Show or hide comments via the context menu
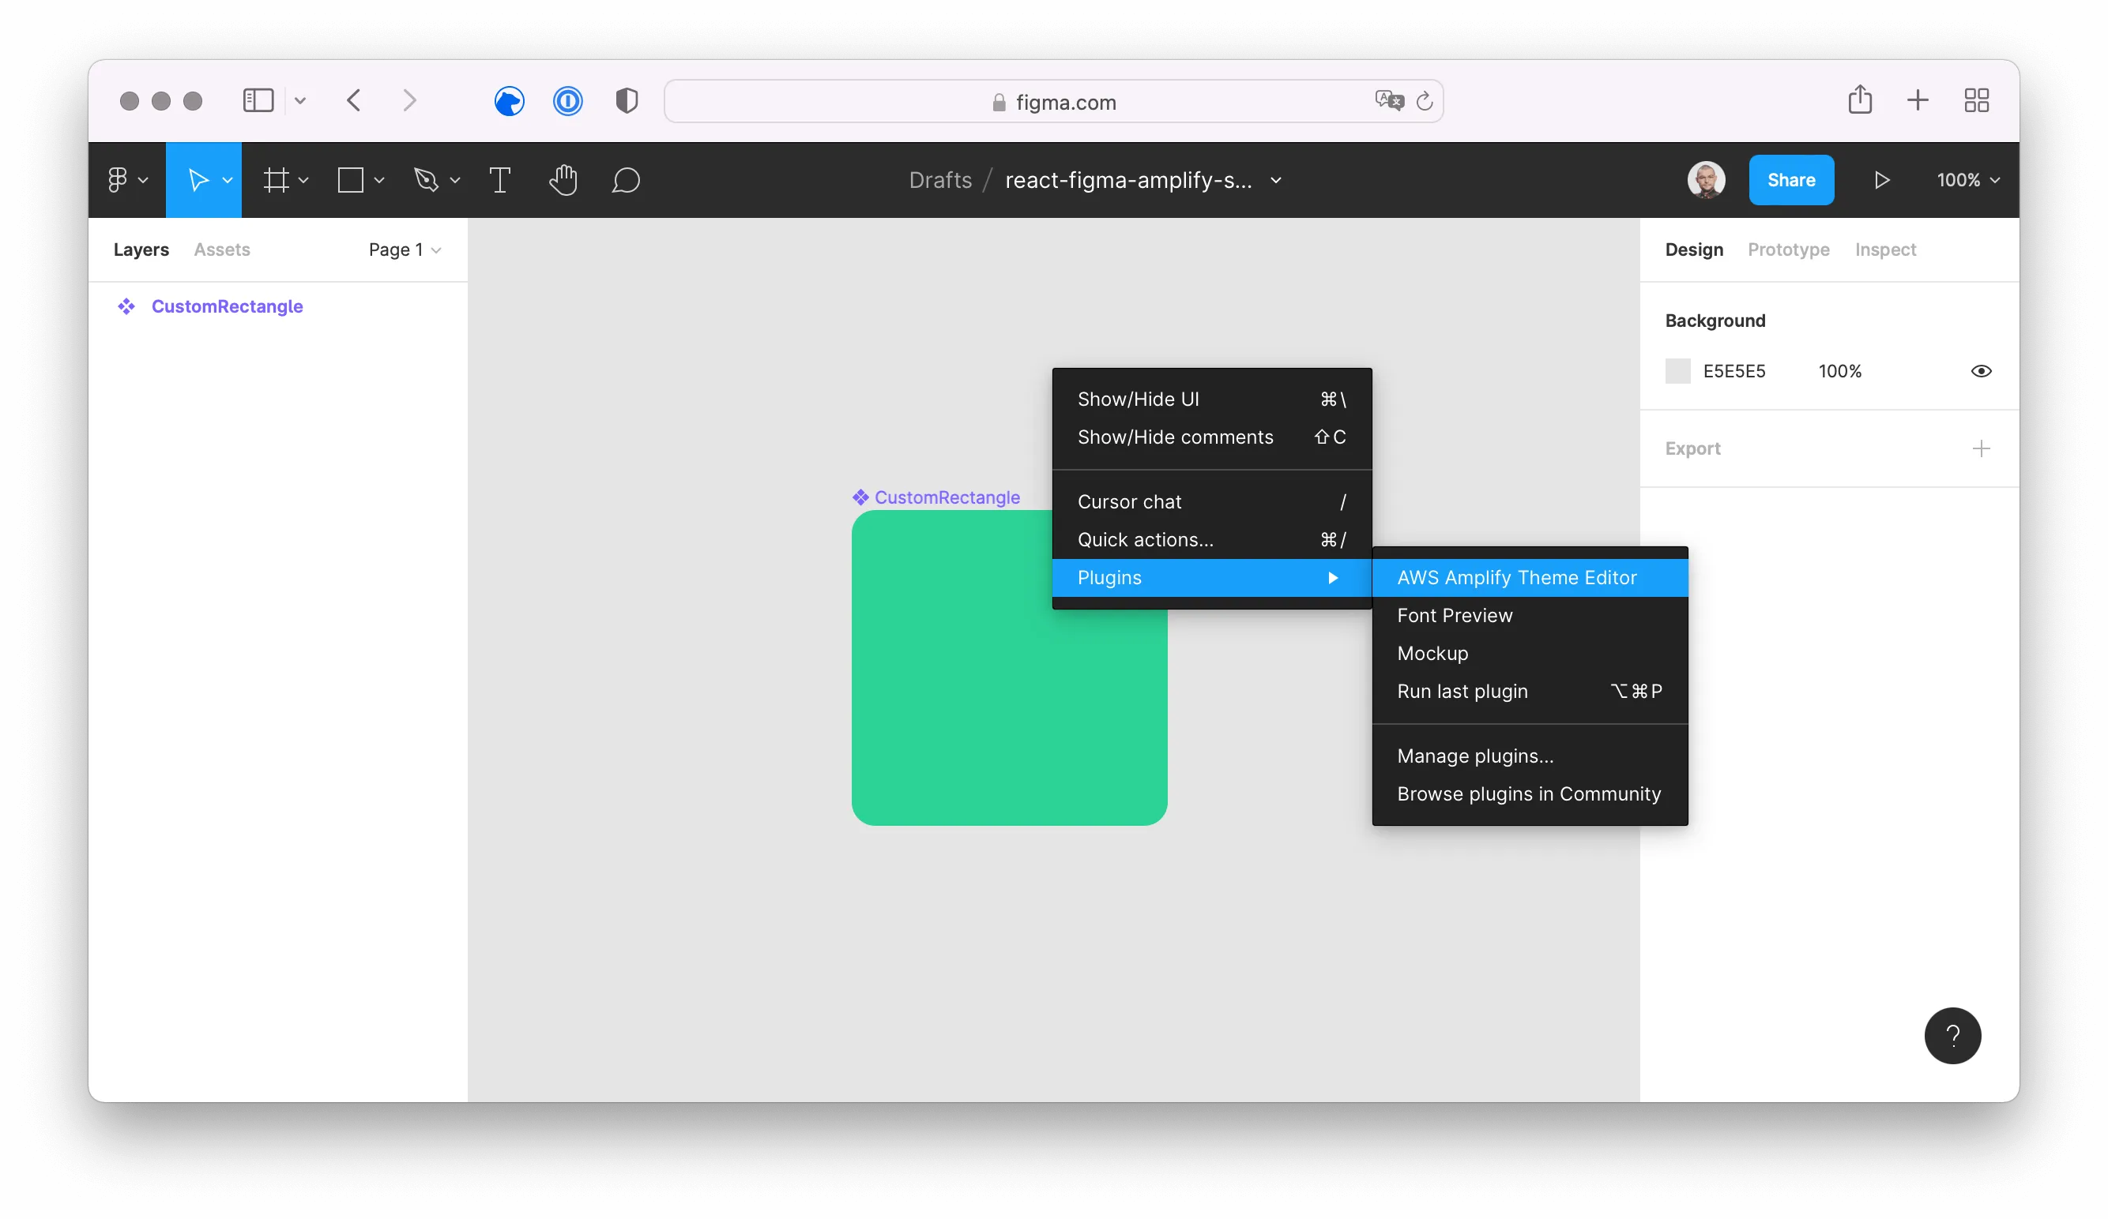Image resolution: width=2108 pixels, height=1219 pixels. click(x=1176, y=437)
